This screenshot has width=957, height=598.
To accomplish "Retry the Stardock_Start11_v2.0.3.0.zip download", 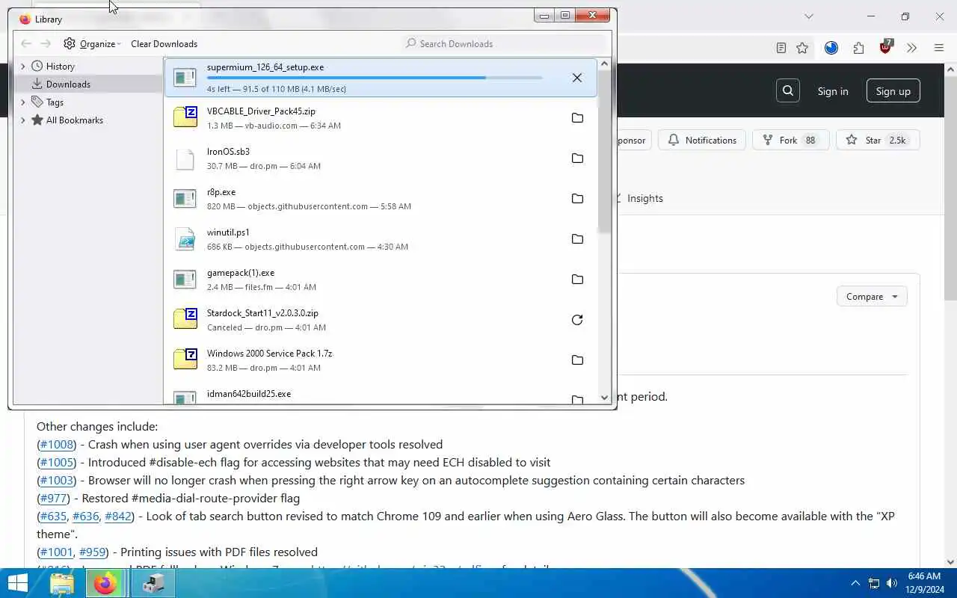I will [x=577, y=320].
